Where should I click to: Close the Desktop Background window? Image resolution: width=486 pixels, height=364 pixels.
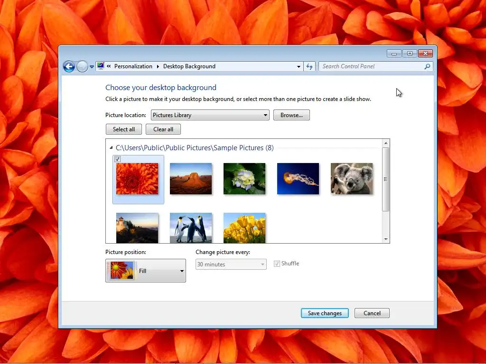coord(425,54)
